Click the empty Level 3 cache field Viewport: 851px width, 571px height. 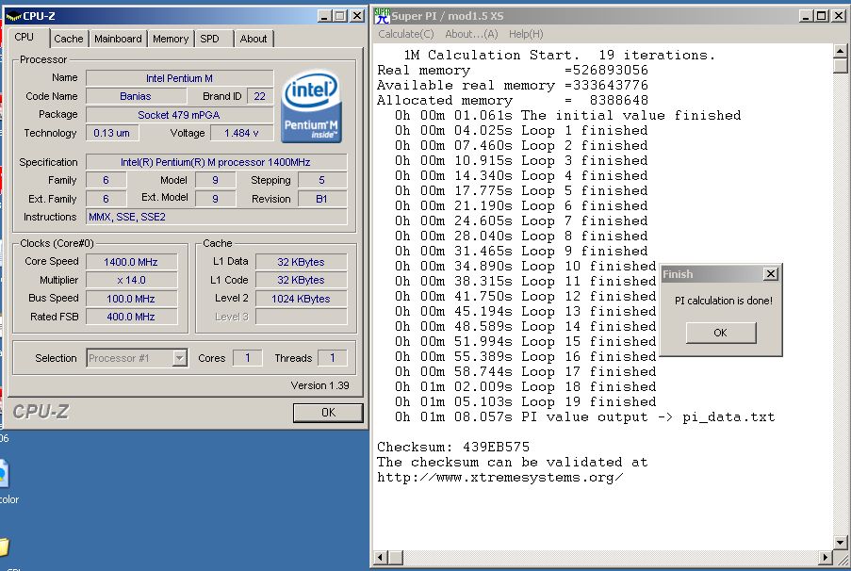click(x=302, y=317)
